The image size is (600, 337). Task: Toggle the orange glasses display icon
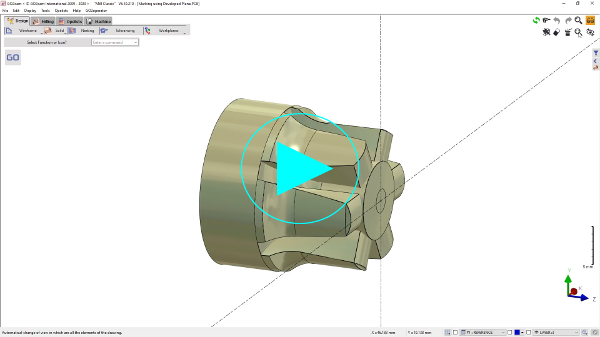590,21
